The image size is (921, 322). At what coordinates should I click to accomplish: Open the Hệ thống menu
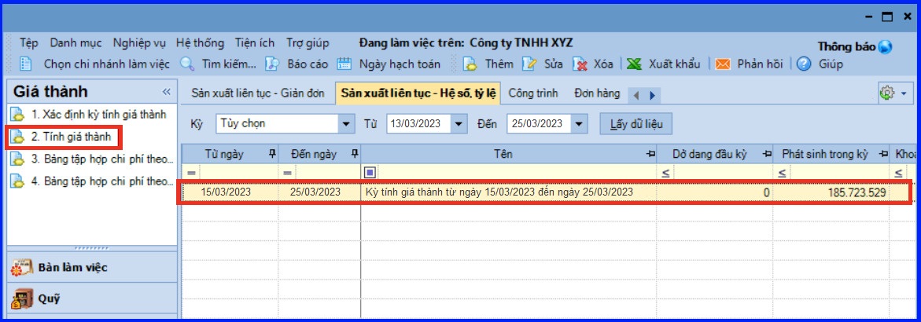click(x=200, y=43)
